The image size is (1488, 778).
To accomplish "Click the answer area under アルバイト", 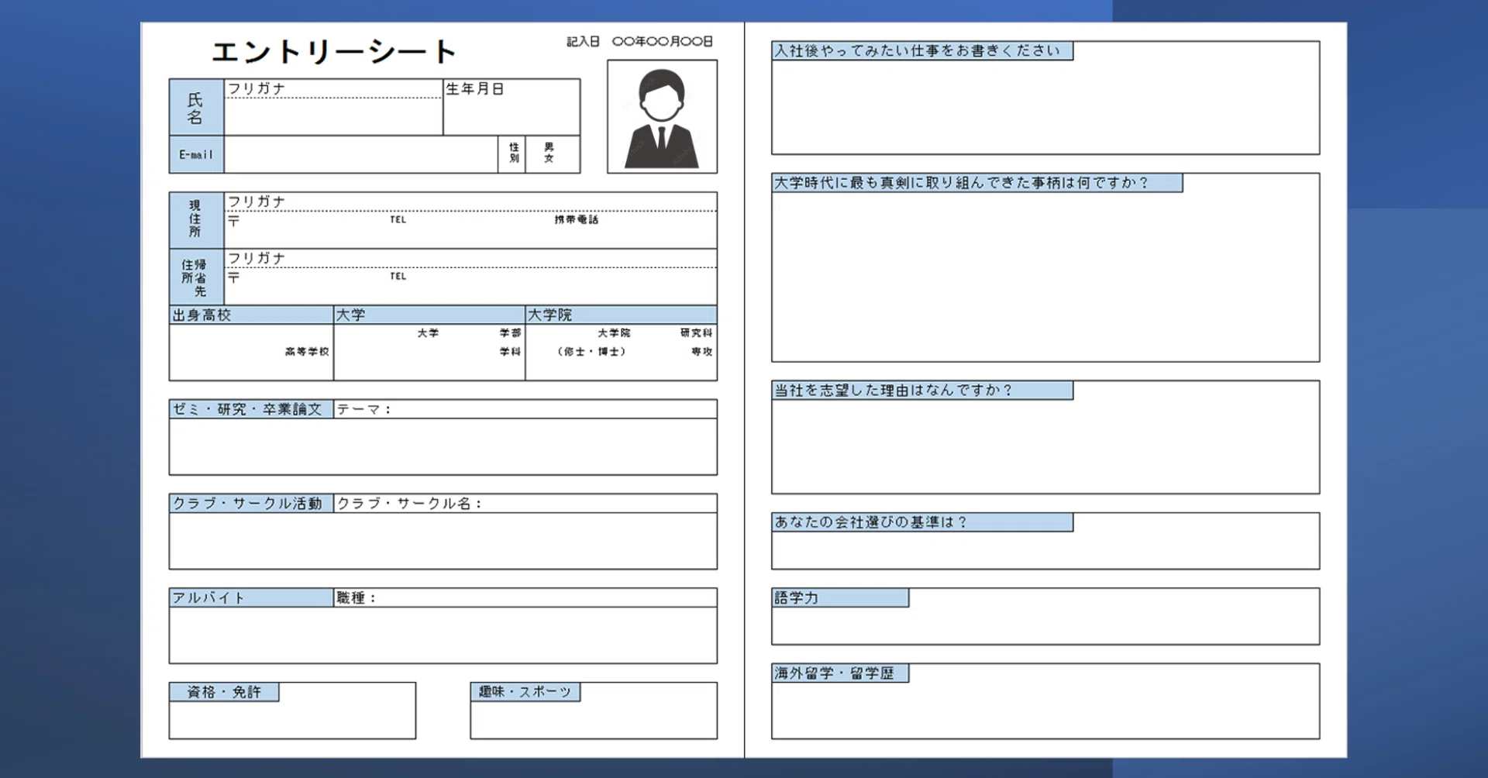I will [443, 635].
